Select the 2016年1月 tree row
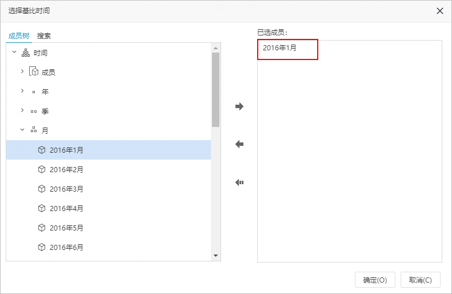Viewport: 452px width, 294px height. [x=109, y=150]
